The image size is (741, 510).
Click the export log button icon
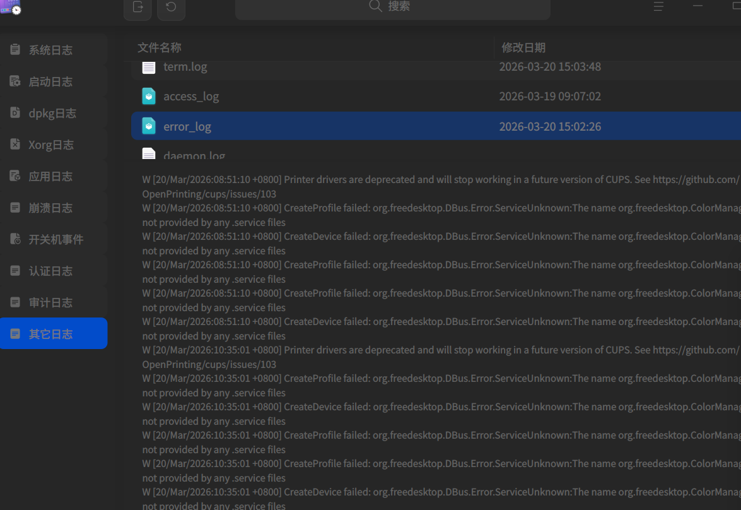point(137,7)
